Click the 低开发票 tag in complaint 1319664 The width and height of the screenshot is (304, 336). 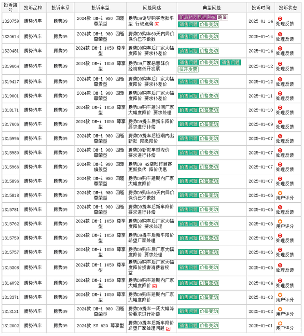[188, 69]
